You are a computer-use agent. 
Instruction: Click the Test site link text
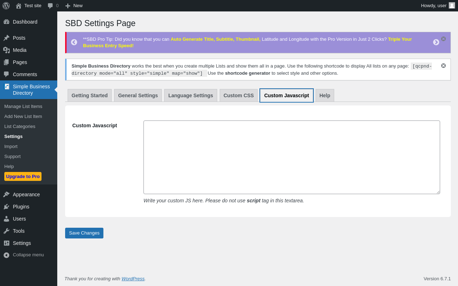[x=33, y=5]
